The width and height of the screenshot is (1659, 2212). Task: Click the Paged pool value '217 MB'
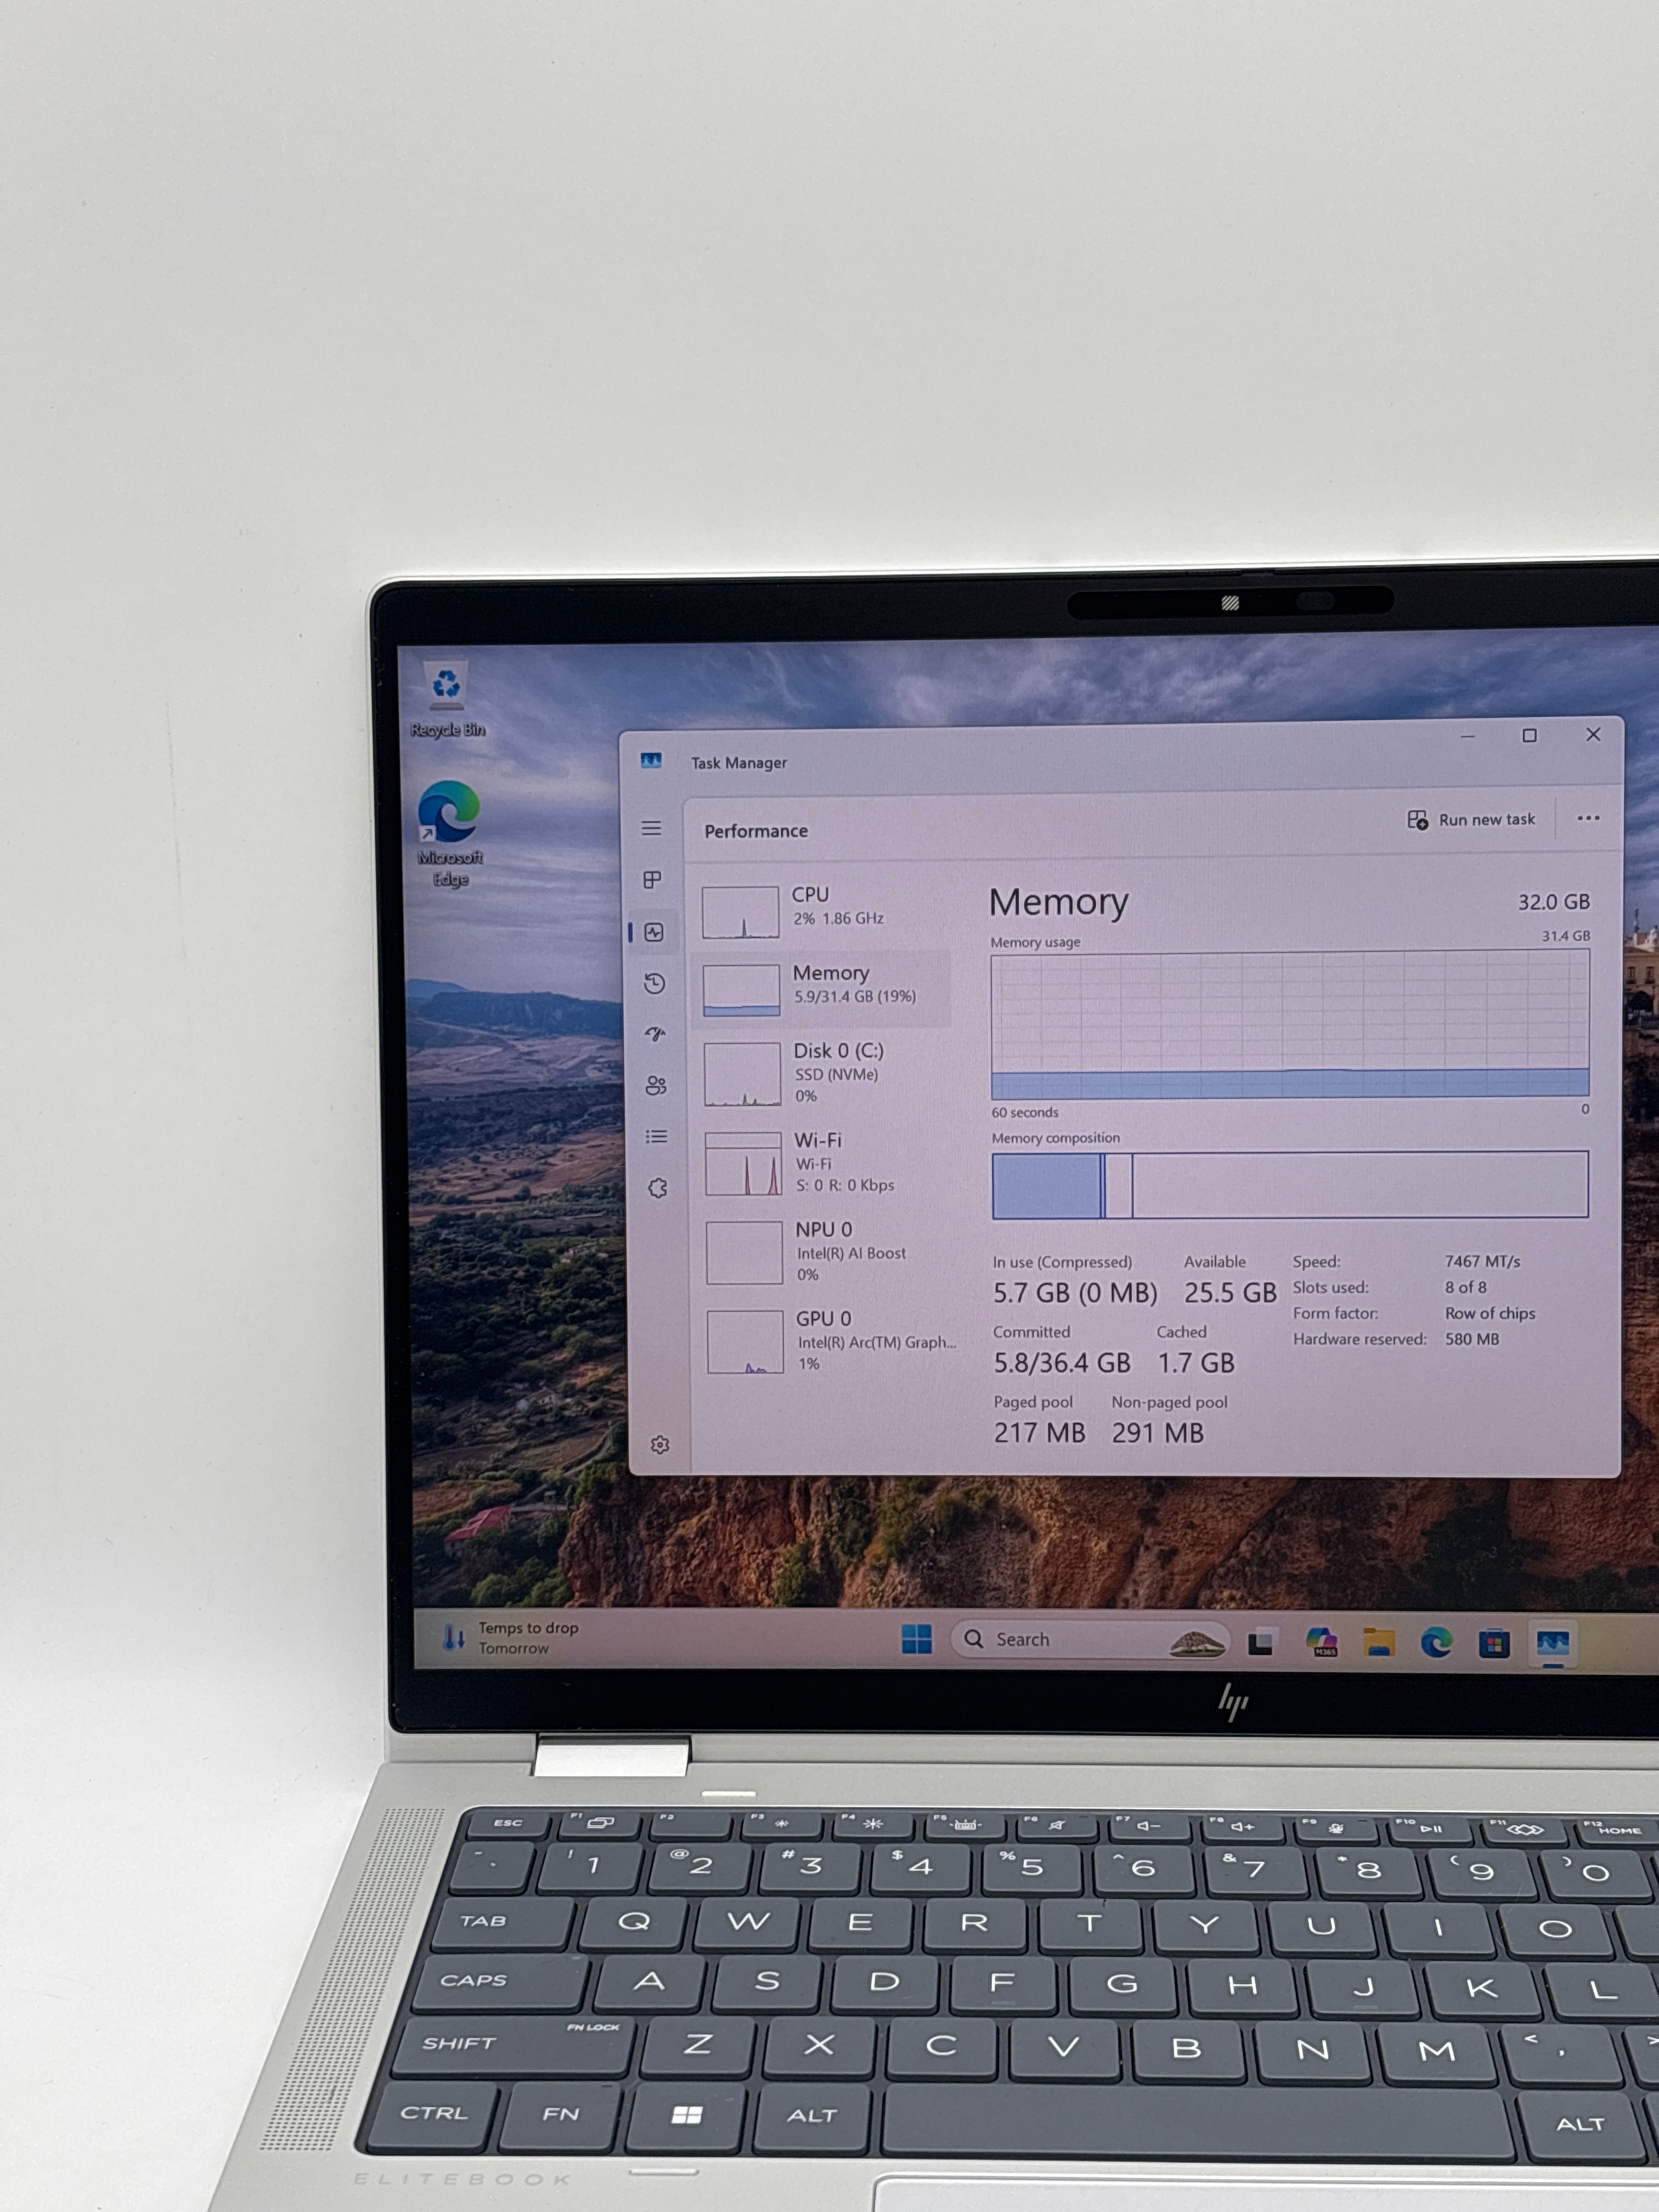(x=1040, y=1433)
